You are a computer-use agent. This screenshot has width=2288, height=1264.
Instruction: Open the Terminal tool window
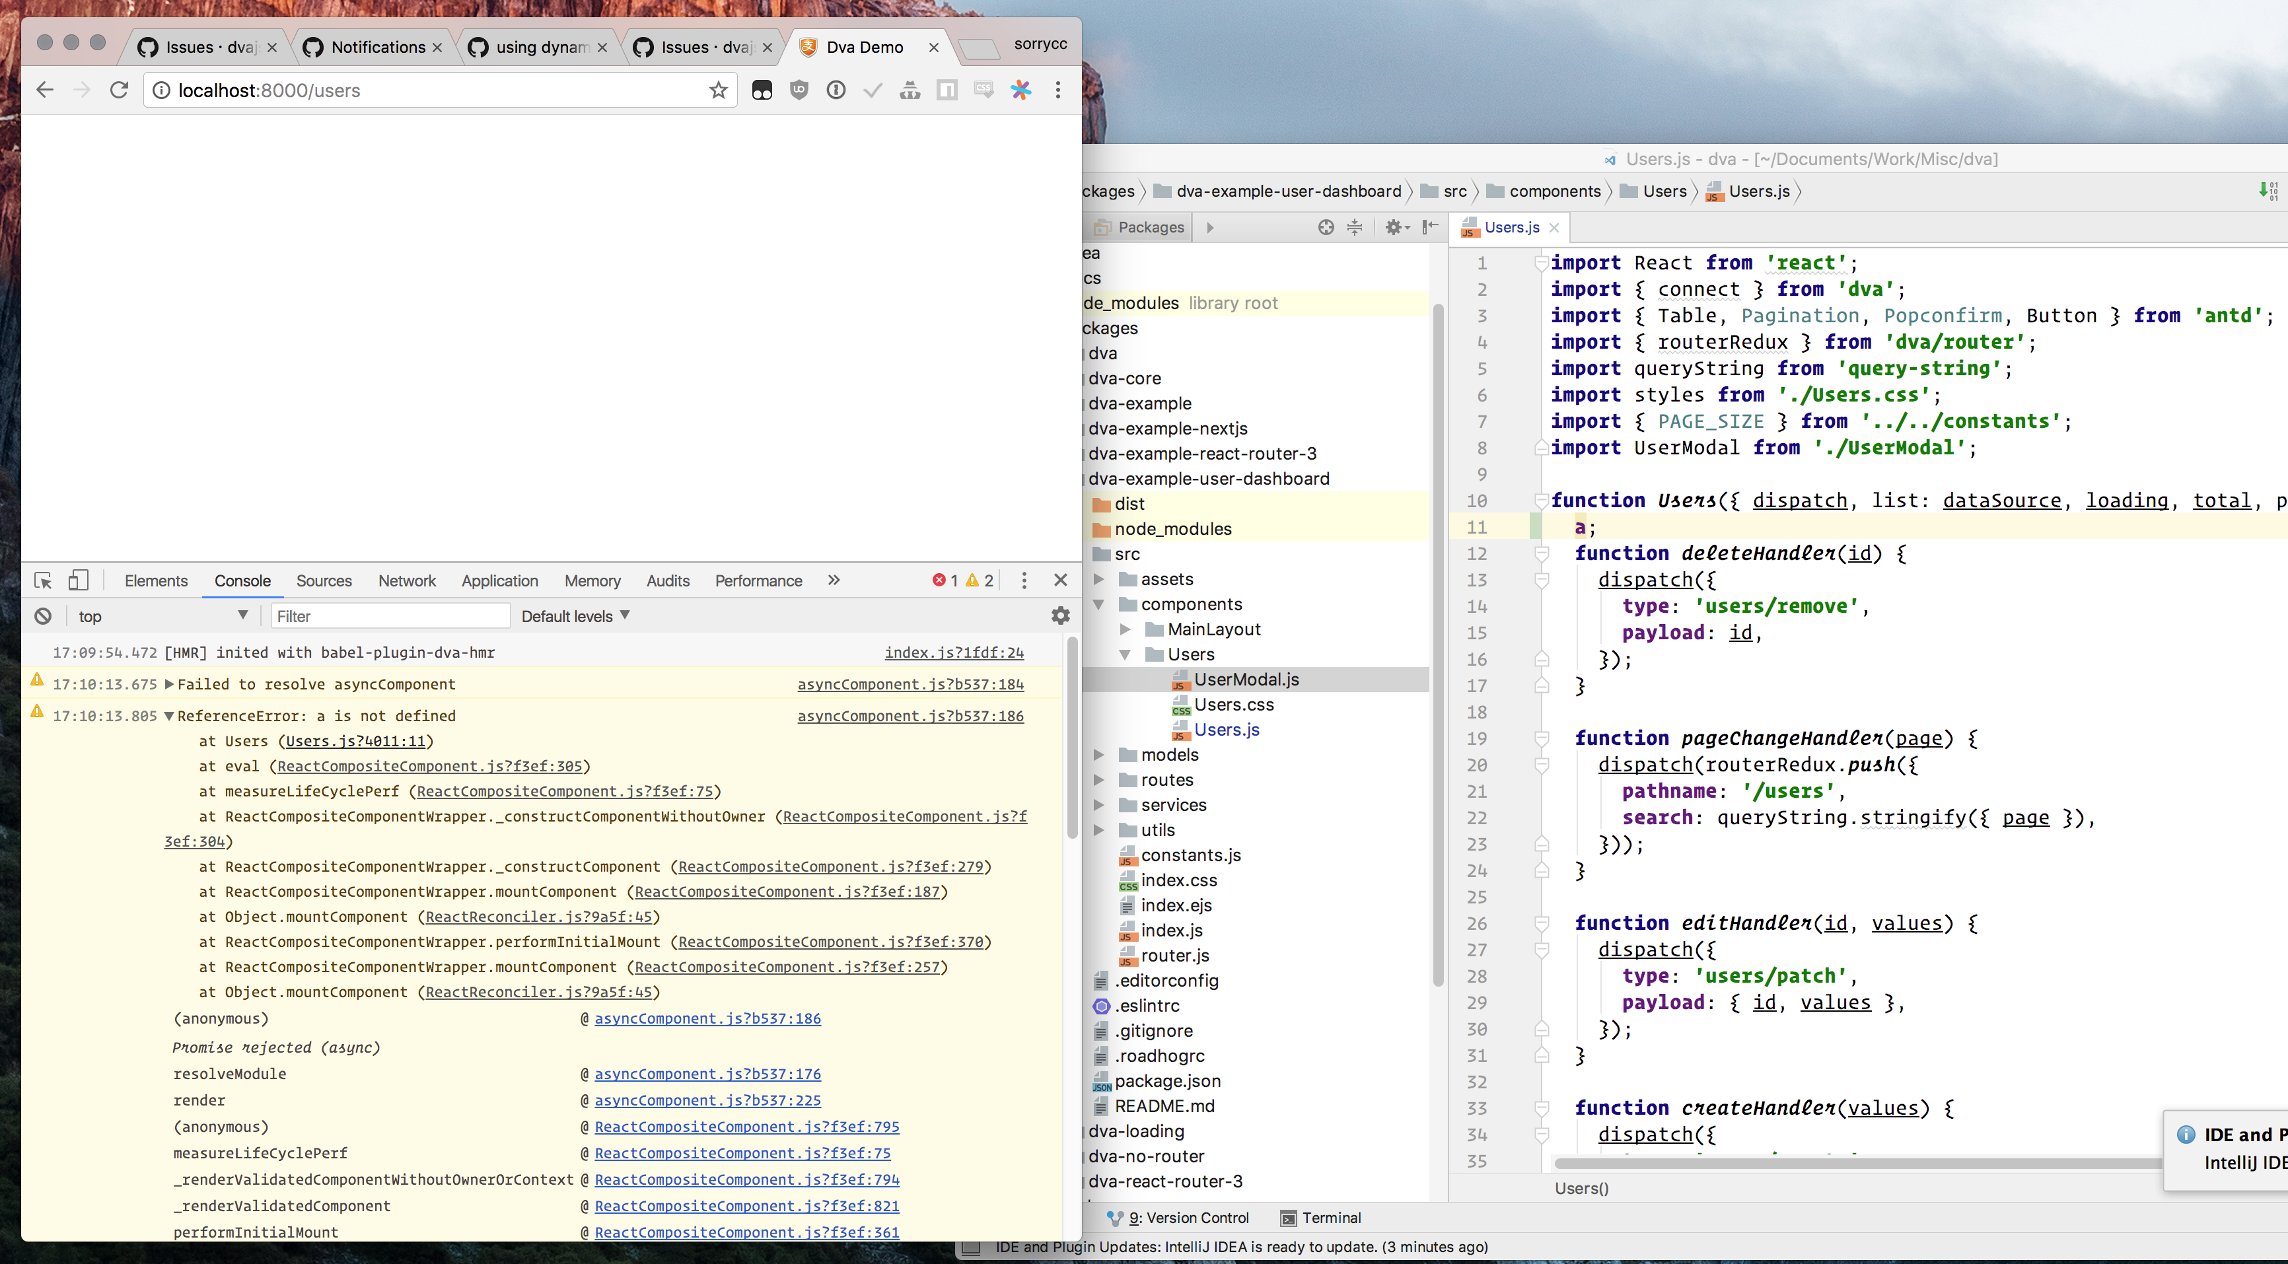coord(1321,1218)
